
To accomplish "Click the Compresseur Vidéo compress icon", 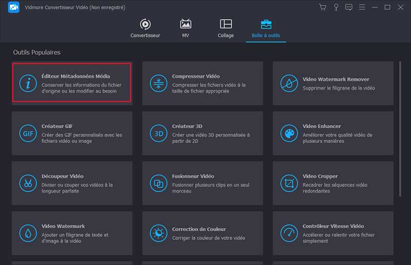I will pos(158,84).
